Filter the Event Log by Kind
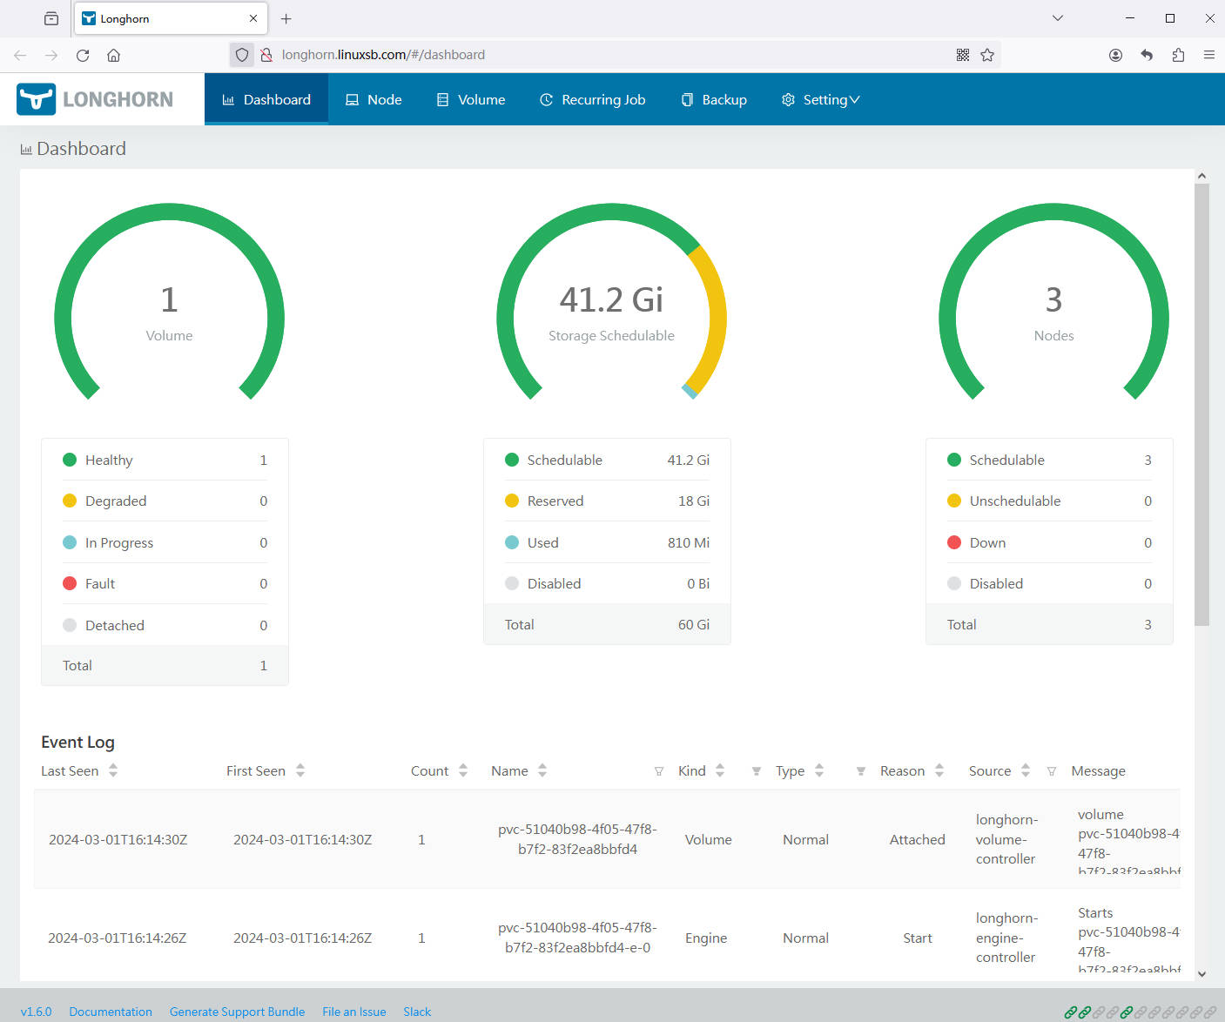This screenshot has height=1022, width=1225. (x=756, y=771)
